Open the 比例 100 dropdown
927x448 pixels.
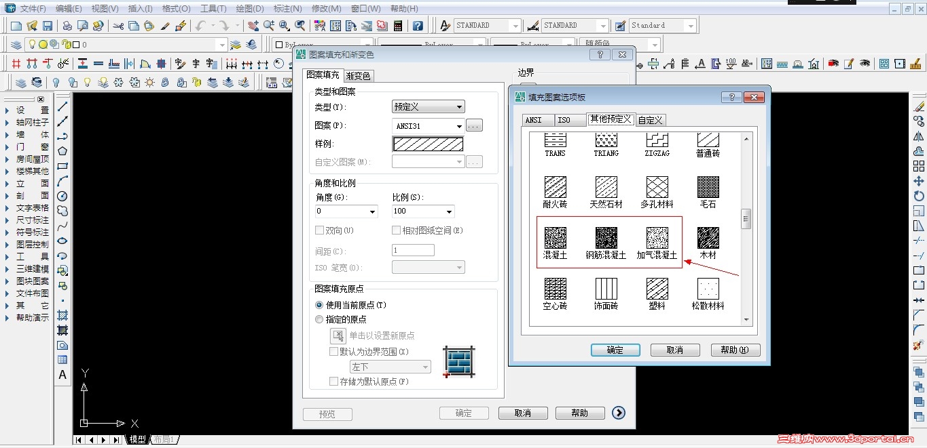[423, 211]
